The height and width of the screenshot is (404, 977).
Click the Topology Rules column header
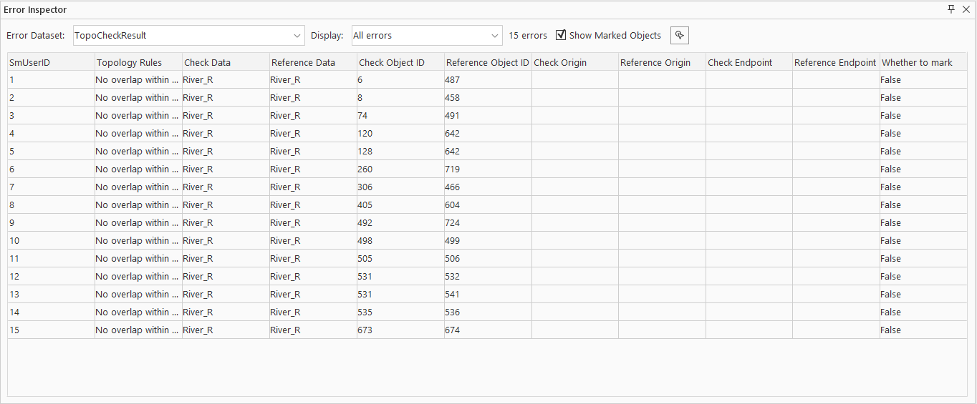138,62
